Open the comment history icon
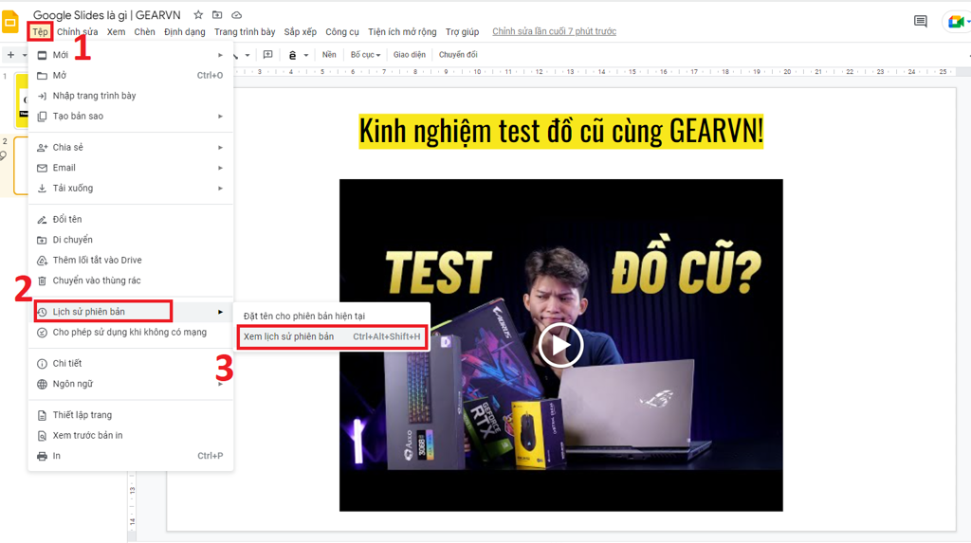Screen dimensions: 971x543 tap(920, 22)
